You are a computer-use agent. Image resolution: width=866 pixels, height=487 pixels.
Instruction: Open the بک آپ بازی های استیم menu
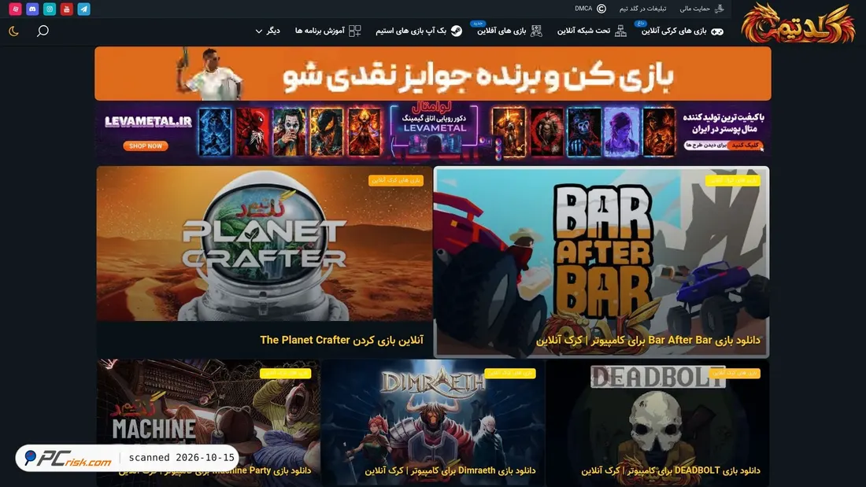(x=411, y=31)
